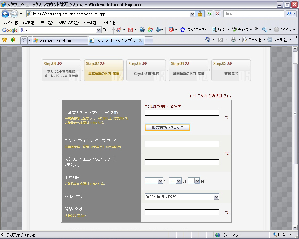Click the Print icon in command bar
The height and width of the screenshot is (239, 299).
[x=233, y=40]
